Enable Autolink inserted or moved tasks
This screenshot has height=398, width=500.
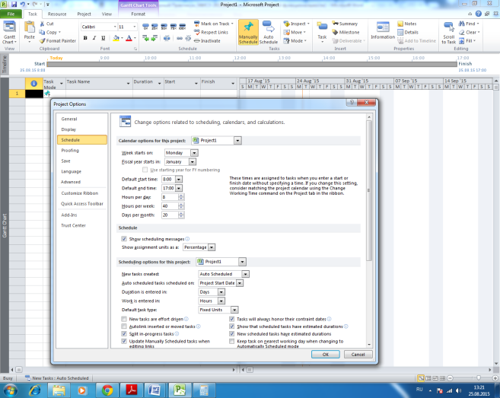point(124,326)
